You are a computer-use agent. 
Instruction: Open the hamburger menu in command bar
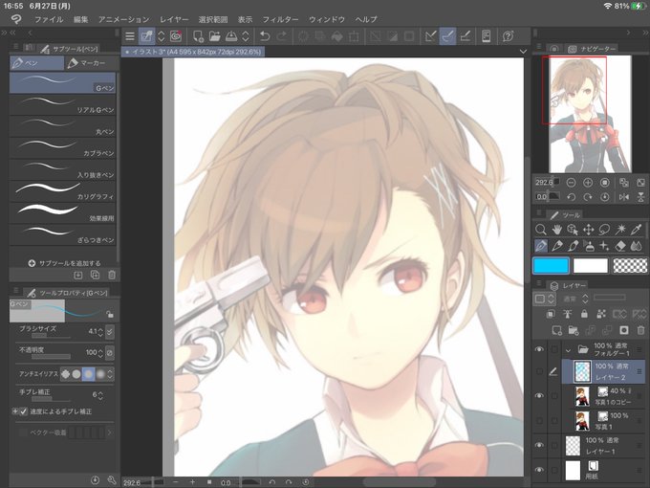point(130,36)
